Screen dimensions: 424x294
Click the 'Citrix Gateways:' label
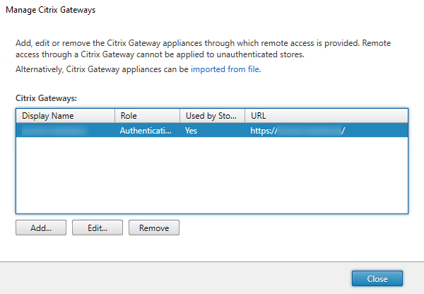coord(45,98)
